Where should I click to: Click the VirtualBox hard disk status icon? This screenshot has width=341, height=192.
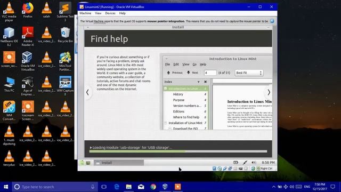point(214,169)
